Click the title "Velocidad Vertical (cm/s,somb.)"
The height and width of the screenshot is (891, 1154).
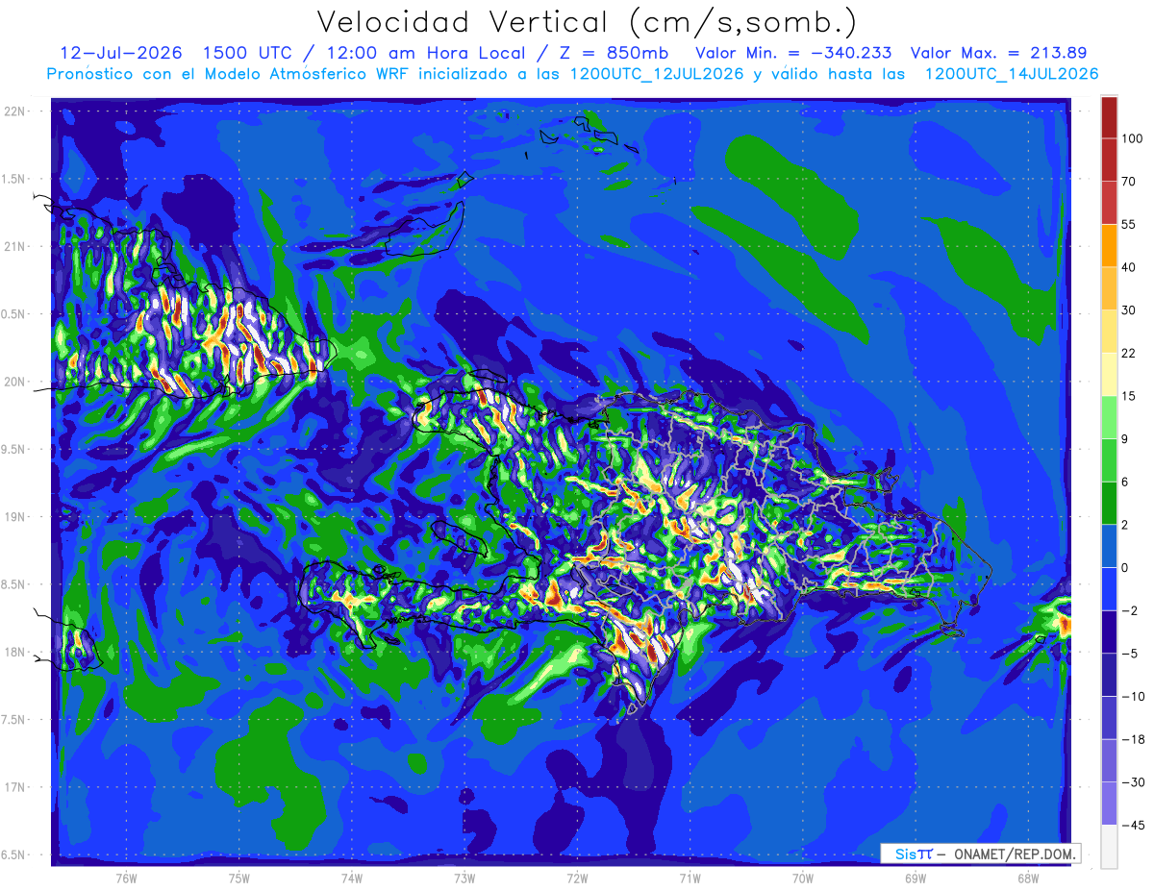[x=587, y=22]
